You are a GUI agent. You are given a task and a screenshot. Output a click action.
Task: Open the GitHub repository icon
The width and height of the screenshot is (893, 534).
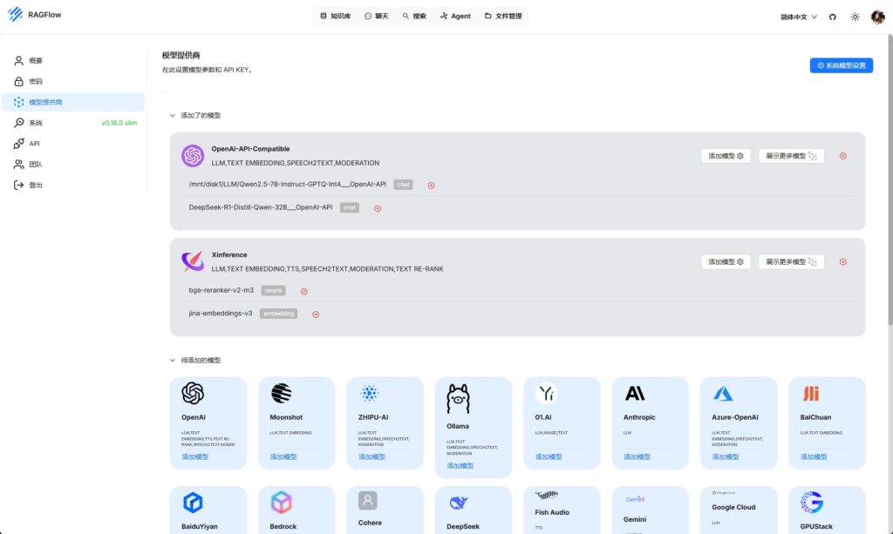point(833,17)
